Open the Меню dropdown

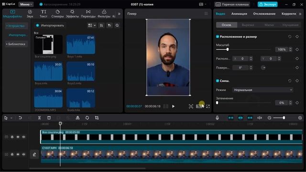[26, 4]
